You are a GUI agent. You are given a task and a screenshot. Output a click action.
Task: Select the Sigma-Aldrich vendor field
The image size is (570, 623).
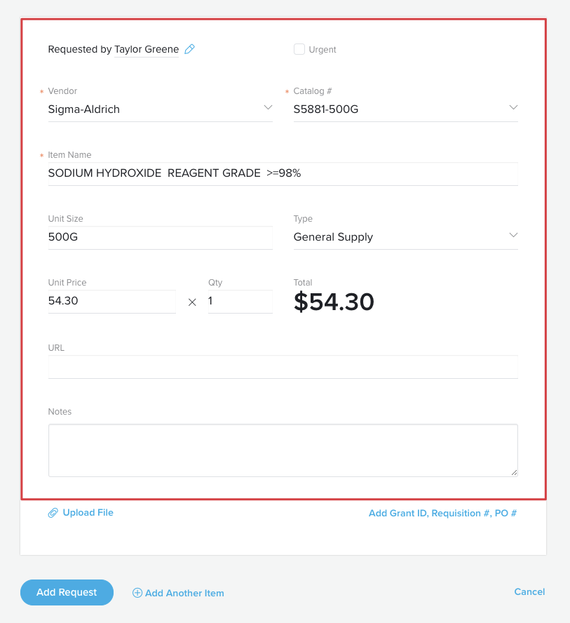161,109
